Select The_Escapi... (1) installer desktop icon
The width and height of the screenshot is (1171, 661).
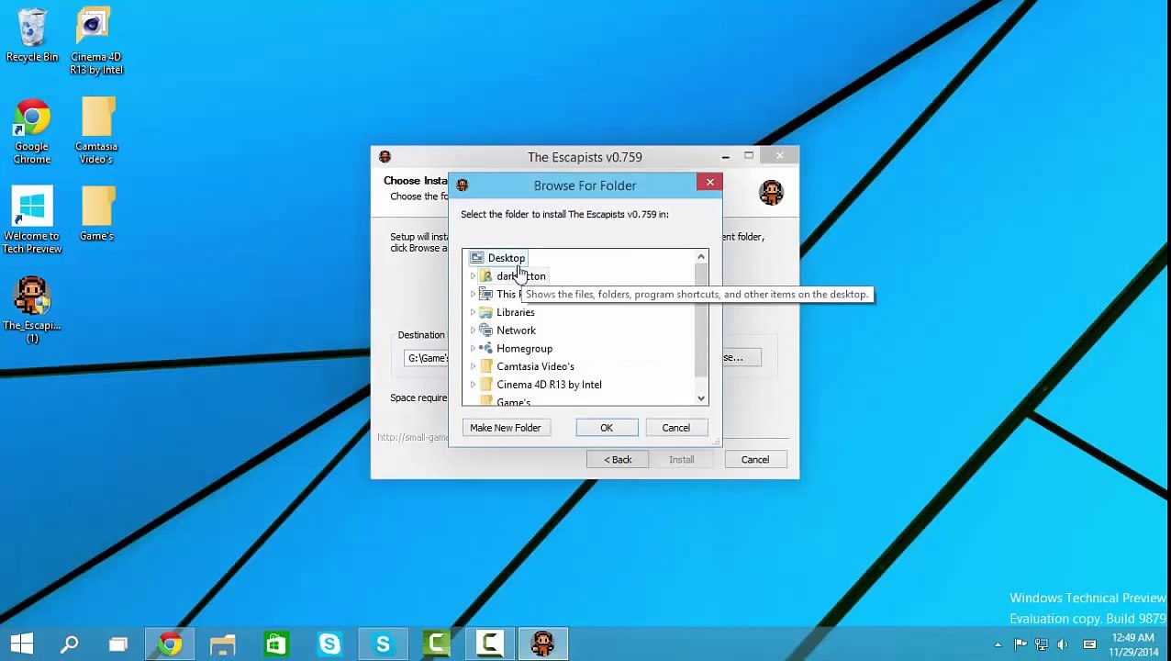[32, 310]
